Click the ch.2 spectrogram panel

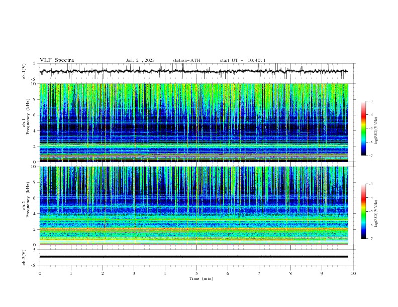coord(193,206)
